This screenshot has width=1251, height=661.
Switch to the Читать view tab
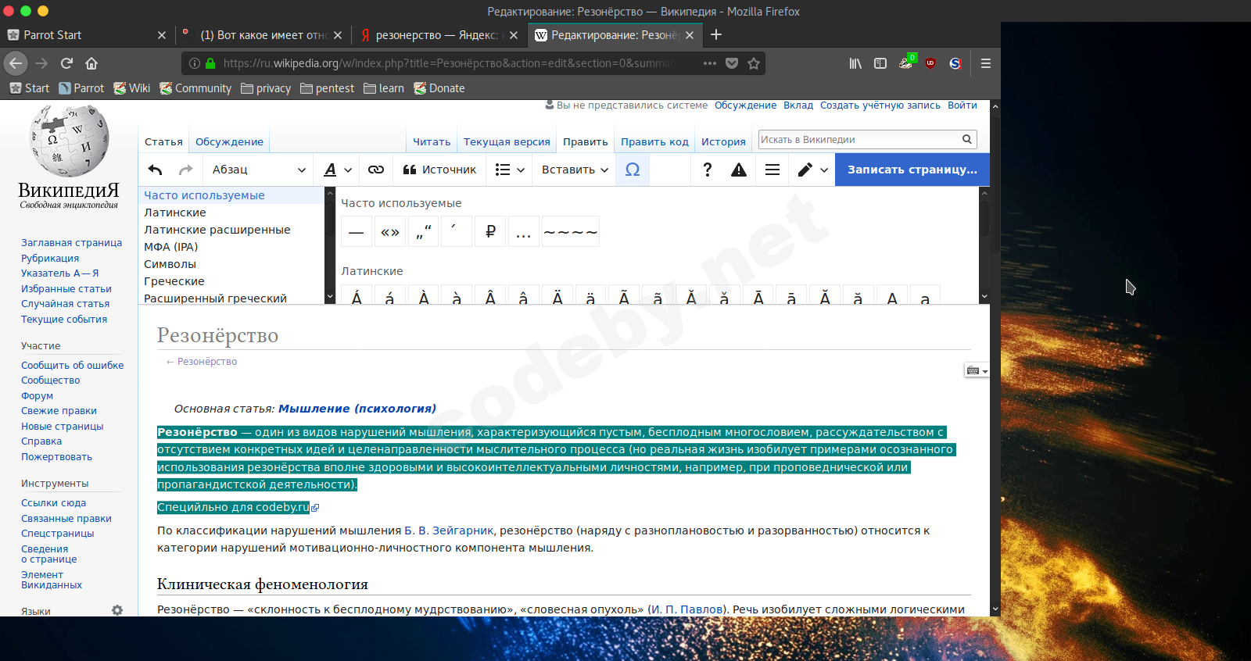coord(432,141)
